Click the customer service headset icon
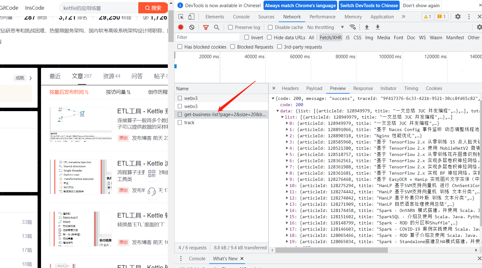The image size is (482, 268). coord(152,191)
